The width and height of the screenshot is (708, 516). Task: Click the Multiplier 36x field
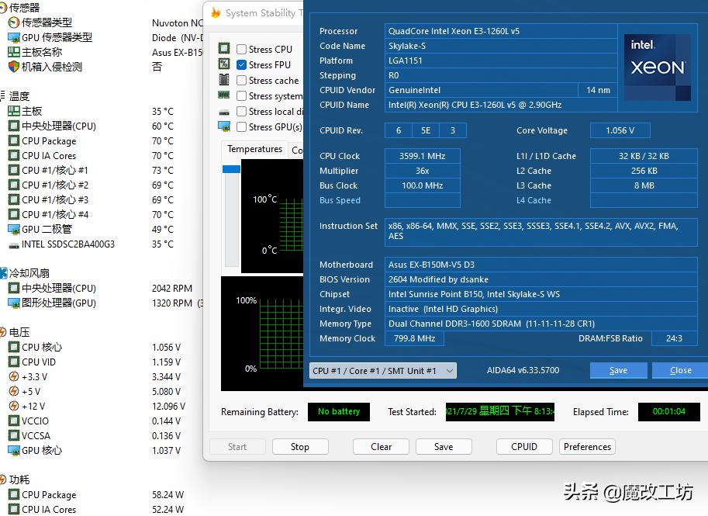(x=422, y=171)
